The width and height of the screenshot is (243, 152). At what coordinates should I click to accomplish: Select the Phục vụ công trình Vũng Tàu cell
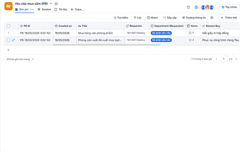[220, 40]
